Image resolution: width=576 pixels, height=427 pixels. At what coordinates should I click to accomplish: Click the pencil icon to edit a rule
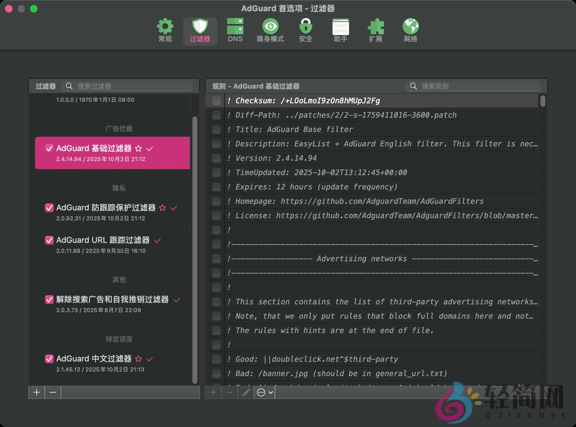(246, 392)
